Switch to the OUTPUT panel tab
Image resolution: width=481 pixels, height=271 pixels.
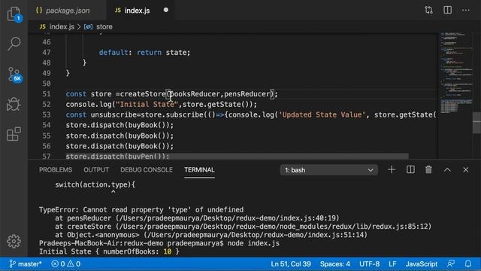[x=96, y=169]
